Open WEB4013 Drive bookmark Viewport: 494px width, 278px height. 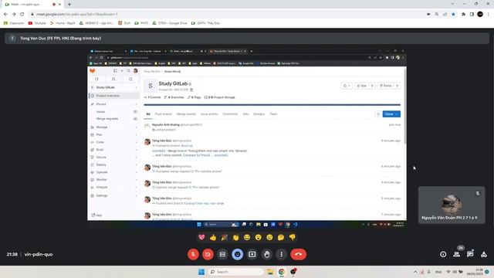pyautogui.click(x=96, y=23)
